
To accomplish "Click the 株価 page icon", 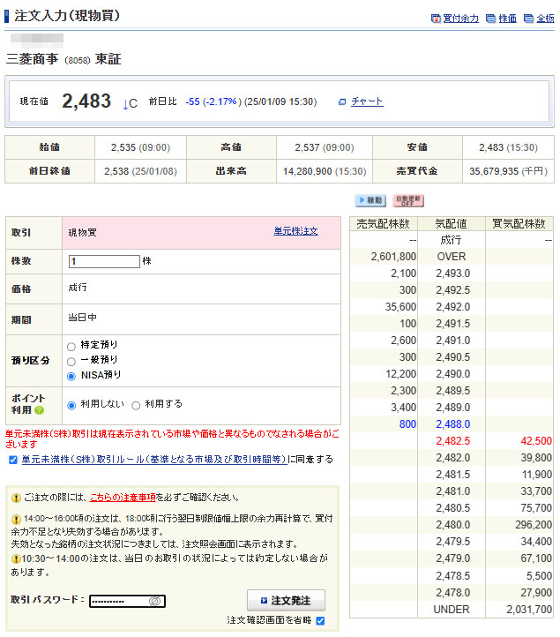I will coord(490,19).
